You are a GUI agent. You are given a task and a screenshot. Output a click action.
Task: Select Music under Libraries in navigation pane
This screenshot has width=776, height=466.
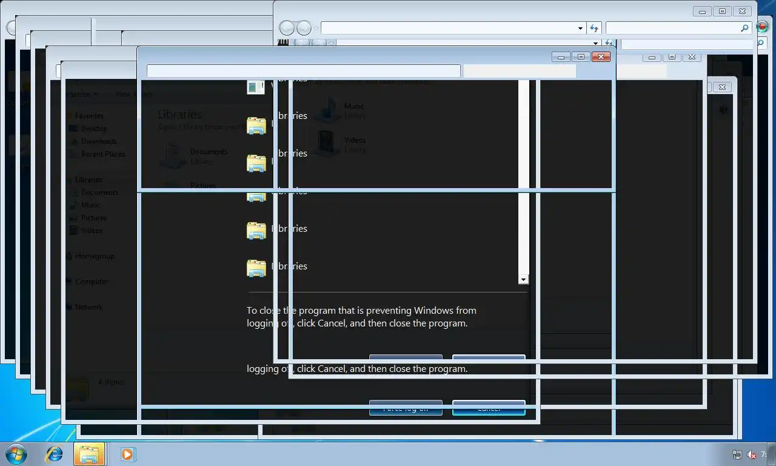click(91, 205)
